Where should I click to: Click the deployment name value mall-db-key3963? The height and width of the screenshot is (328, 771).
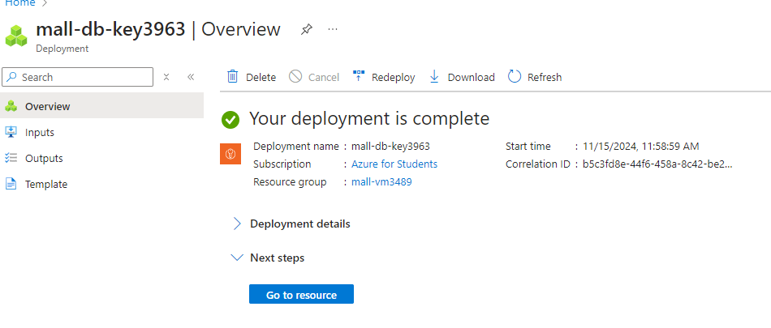pyautogui.click(x=390, y=146)
